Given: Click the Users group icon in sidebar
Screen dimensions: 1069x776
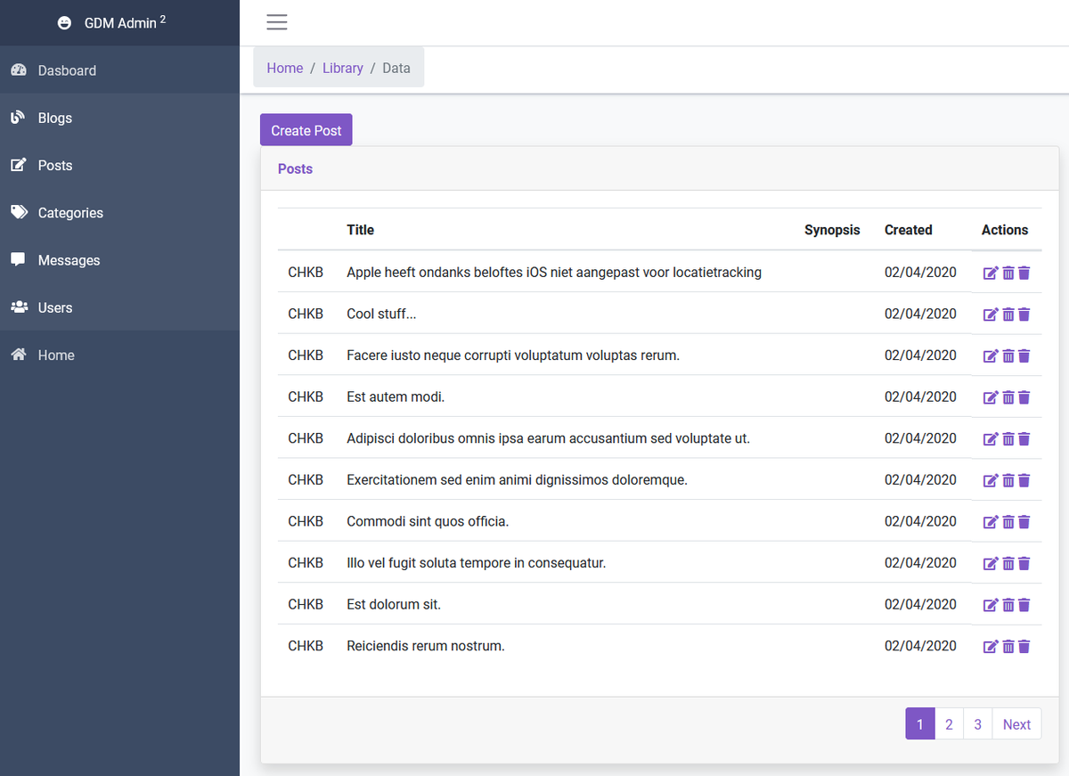Looking at the screenshot, I should pyautogui.click(x=19, y=307).
